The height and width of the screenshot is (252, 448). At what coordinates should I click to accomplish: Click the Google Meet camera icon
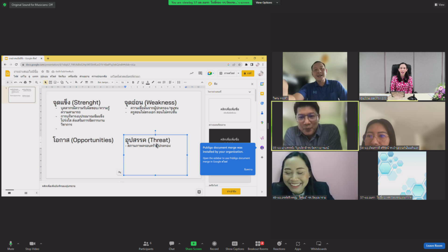click(x=210, y=73)
